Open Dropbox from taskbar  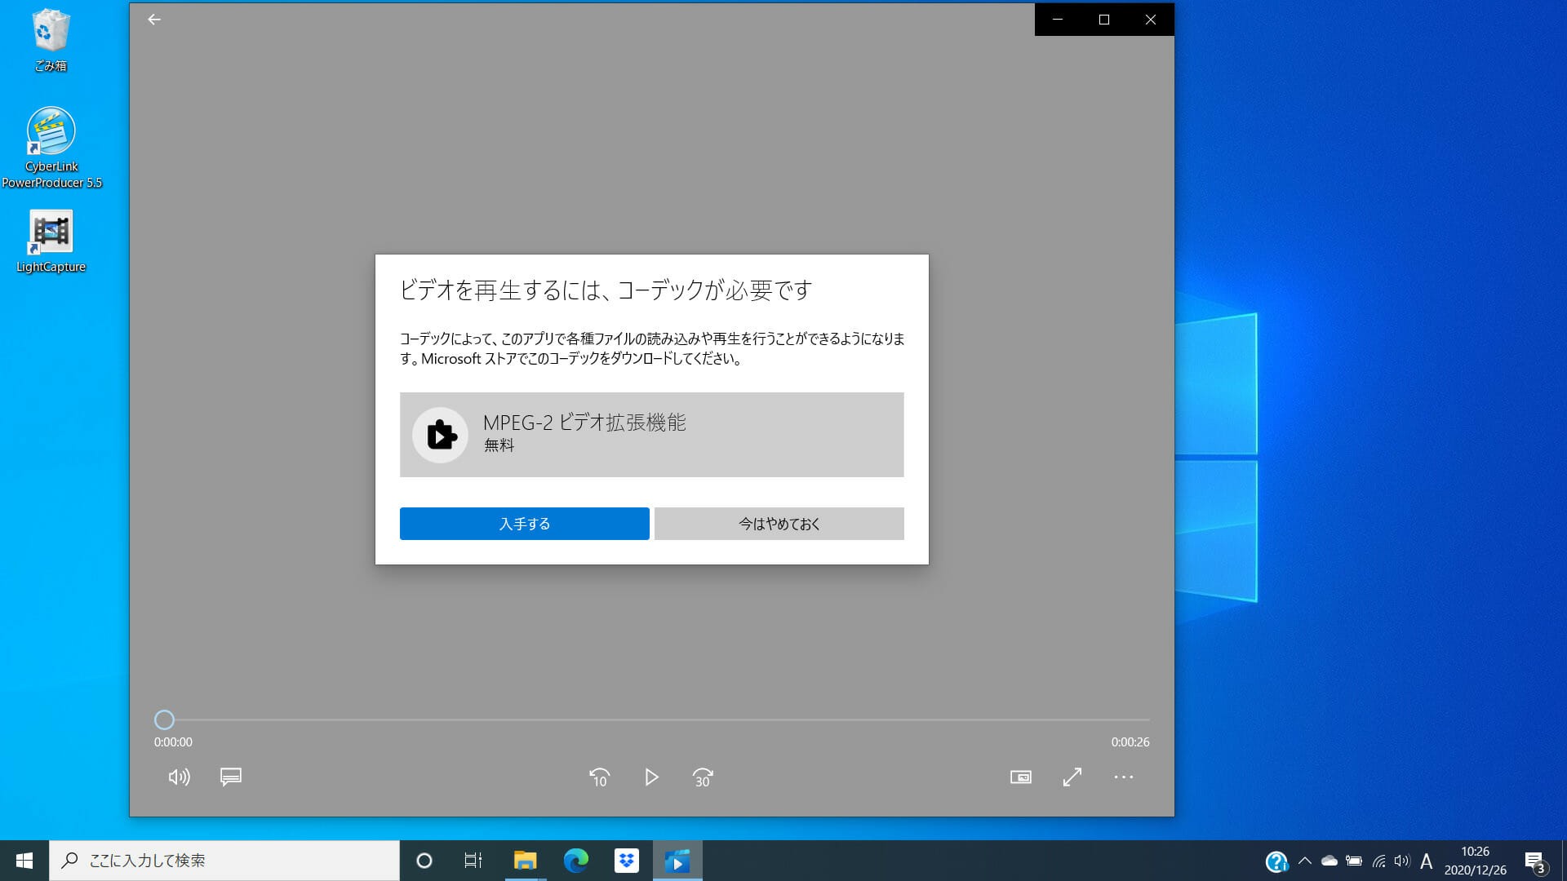click(626, 861)
